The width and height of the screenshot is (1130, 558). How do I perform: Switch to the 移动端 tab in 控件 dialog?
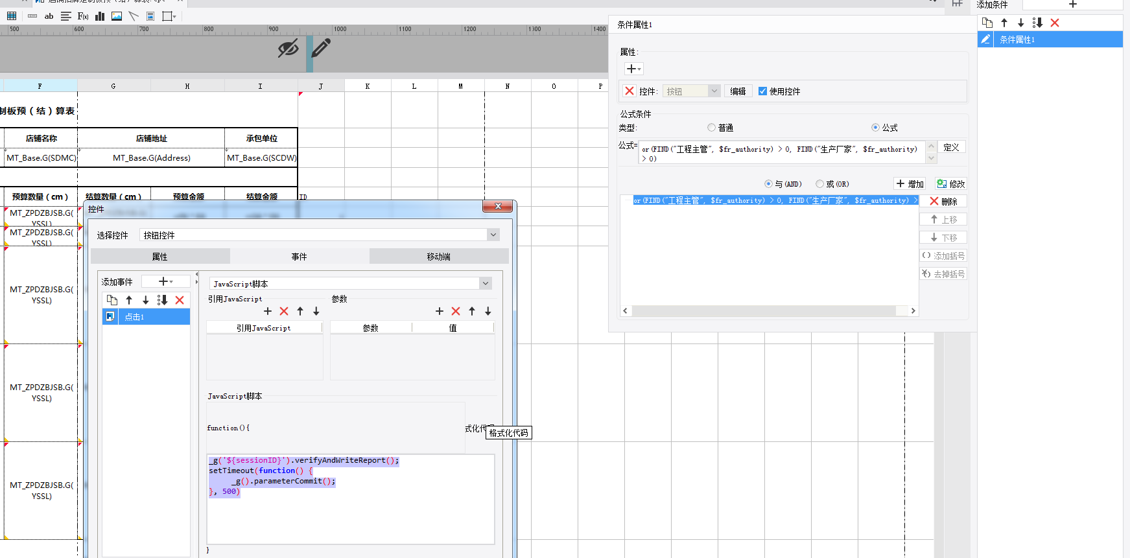pos(439,257)
